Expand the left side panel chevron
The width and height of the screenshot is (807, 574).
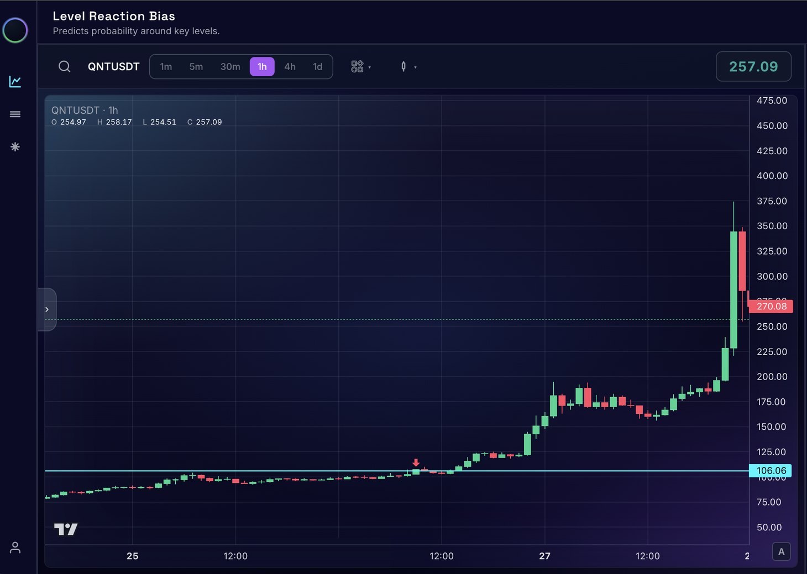[47, 309]
